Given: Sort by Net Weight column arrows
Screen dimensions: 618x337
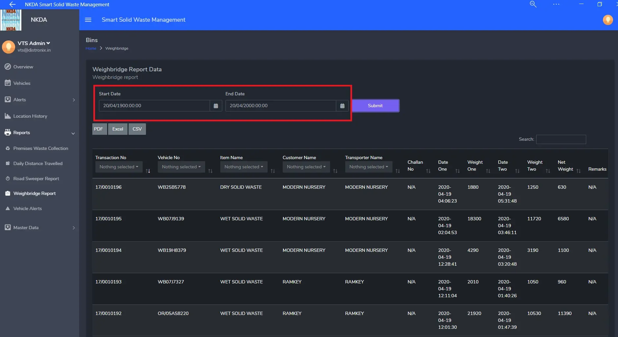Looking at the screenshot, I should 579,171.
